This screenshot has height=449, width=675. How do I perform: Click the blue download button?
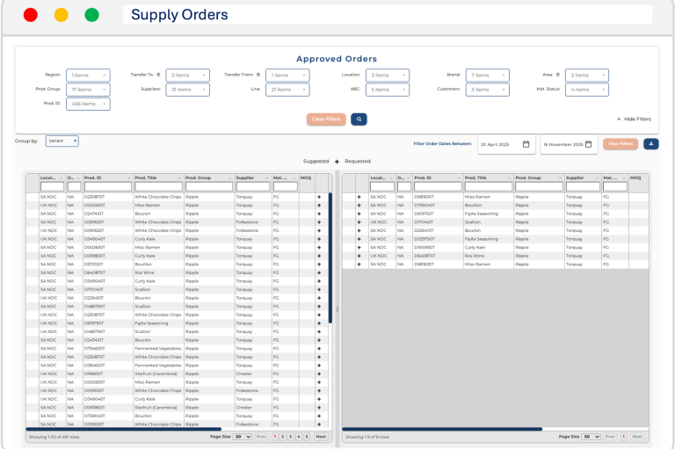(x=651, y=144)
